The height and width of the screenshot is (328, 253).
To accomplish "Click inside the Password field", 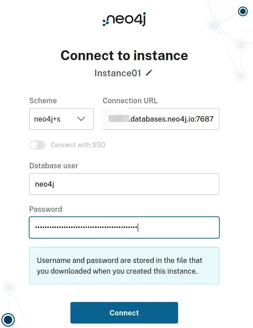I will pos(124,227).
